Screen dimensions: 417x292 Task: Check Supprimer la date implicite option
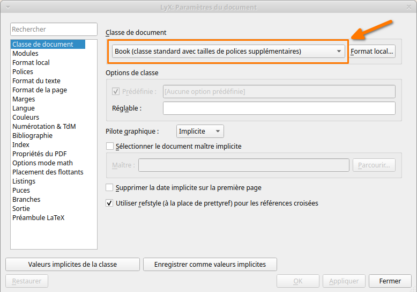point(110,188)
